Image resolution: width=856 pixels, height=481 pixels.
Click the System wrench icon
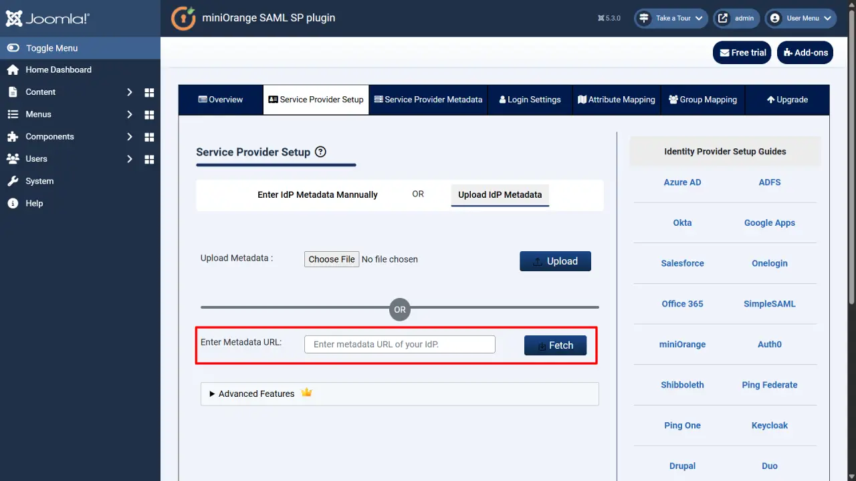click(13, 181)
